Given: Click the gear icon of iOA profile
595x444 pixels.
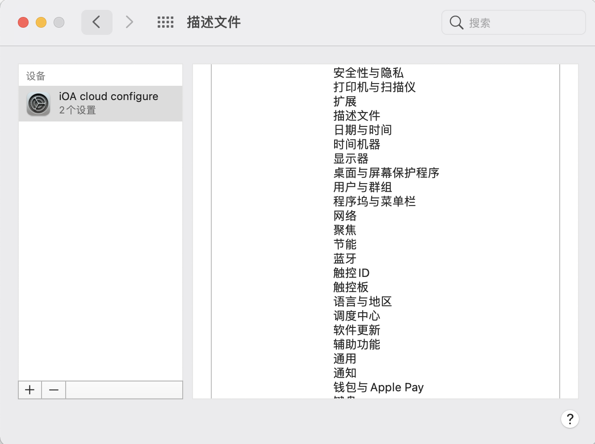Looking at the screenshot, I should [38, 104].
